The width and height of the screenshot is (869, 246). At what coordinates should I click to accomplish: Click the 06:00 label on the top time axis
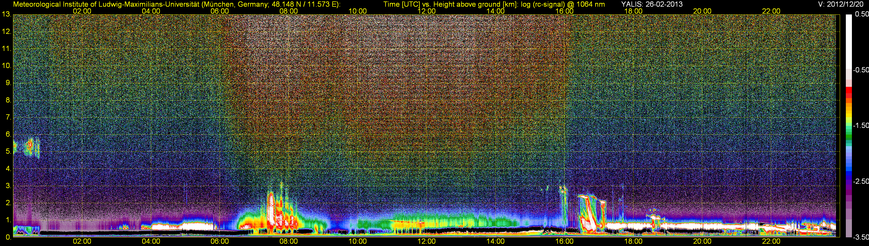tap(220, 11)
